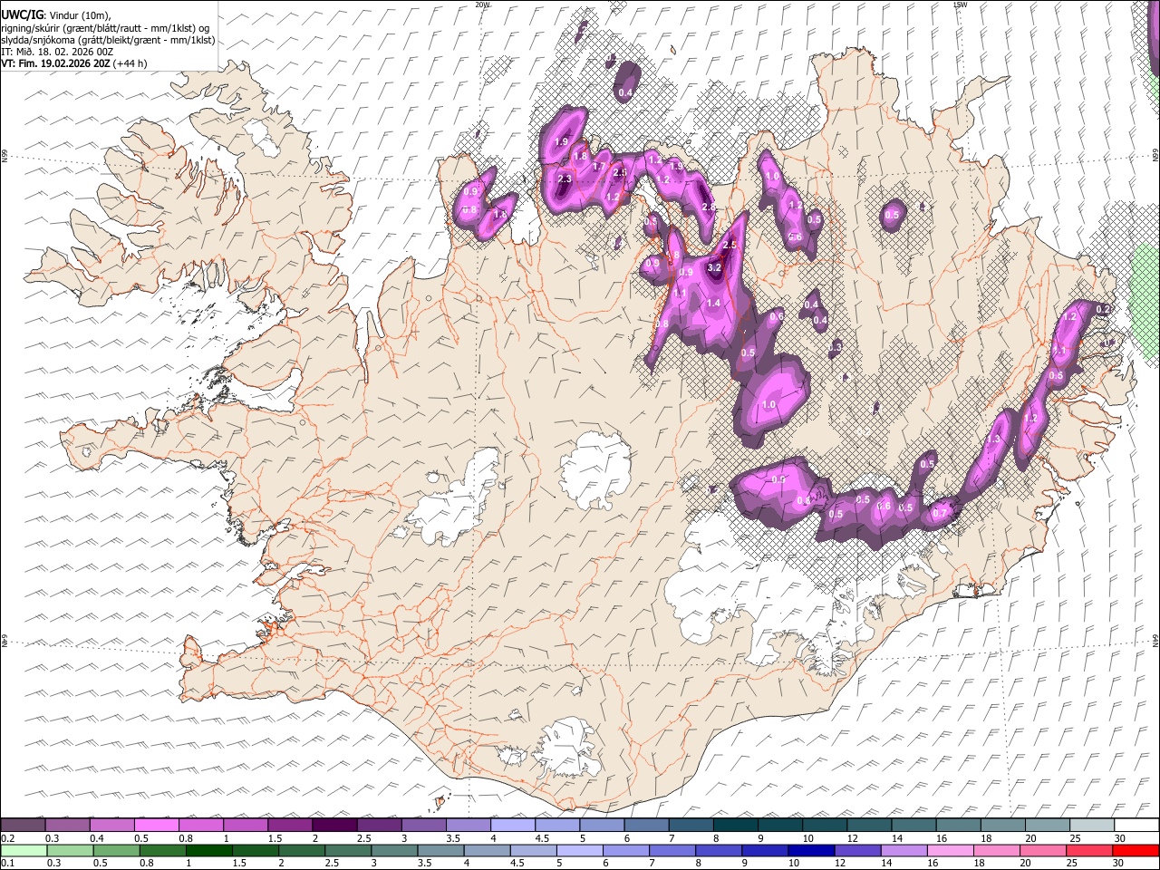
Task: Click the 'rigning/skúrir' legend description line
Action: (106, 28)
